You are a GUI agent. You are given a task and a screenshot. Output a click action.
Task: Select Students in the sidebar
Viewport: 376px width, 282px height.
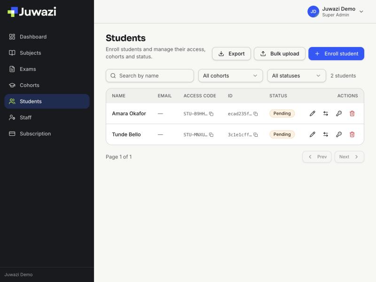pyautogui.click(x=47, y=101)
